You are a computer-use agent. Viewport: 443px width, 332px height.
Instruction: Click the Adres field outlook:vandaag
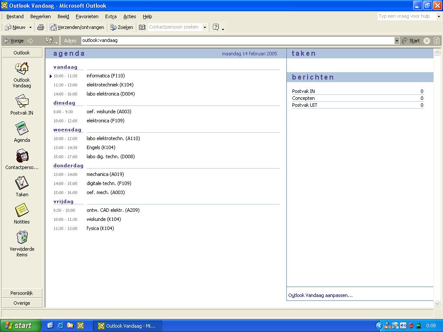pyautogui.click(x=238, y=40)
